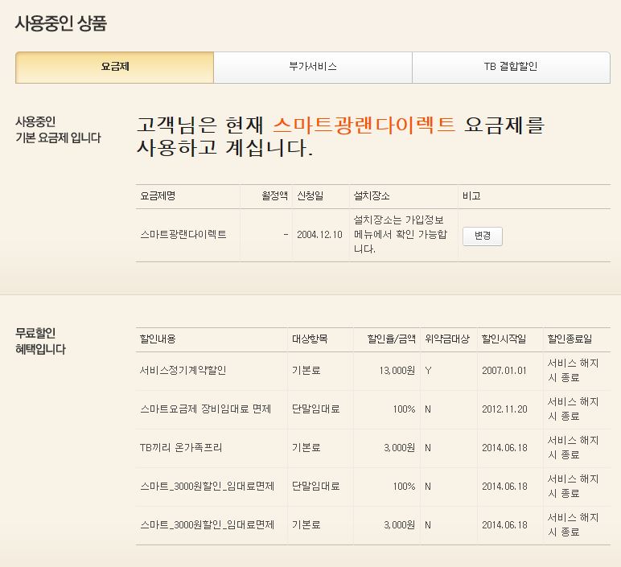The width and height of the screenshot is (621, 567).
Task: Click the 2007.01.01 discount start date
Action: coord(504,371)
